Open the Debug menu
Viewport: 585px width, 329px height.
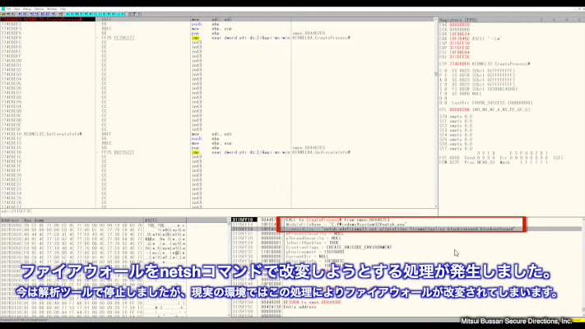coord(26,7)
